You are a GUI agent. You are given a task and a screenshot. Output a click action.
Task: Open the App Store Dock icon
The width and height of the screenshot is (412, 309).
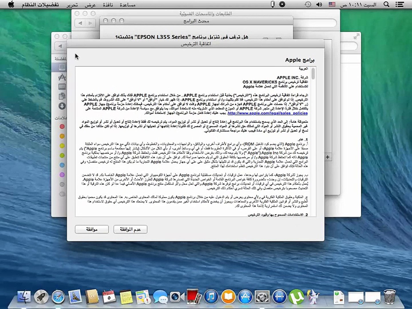[245, 297]
